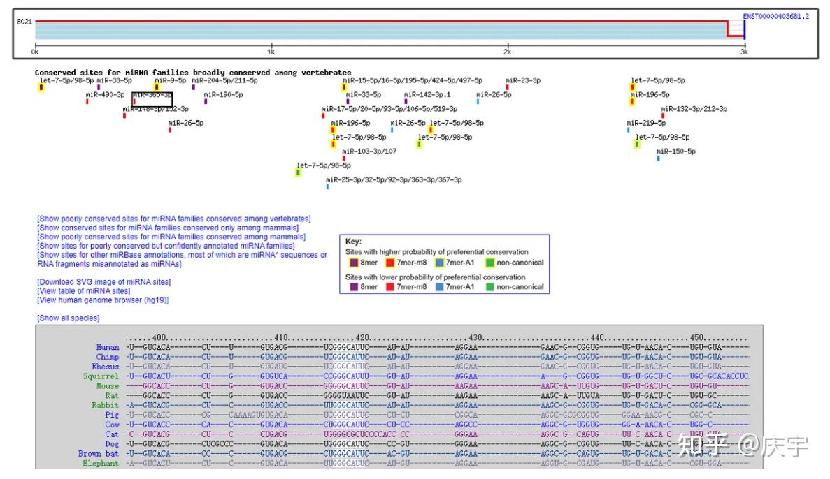Open the ENST00000403681.2 transcript link
This screenshot has width=830, height=479.
coord(775,16)
